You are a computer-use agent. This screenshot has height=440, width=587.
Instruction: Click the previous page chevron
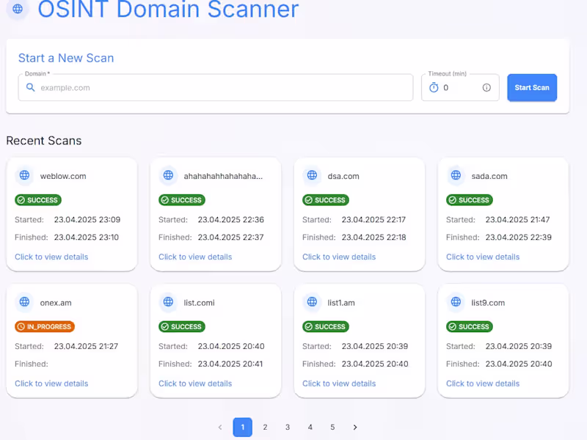pos(220,427)
